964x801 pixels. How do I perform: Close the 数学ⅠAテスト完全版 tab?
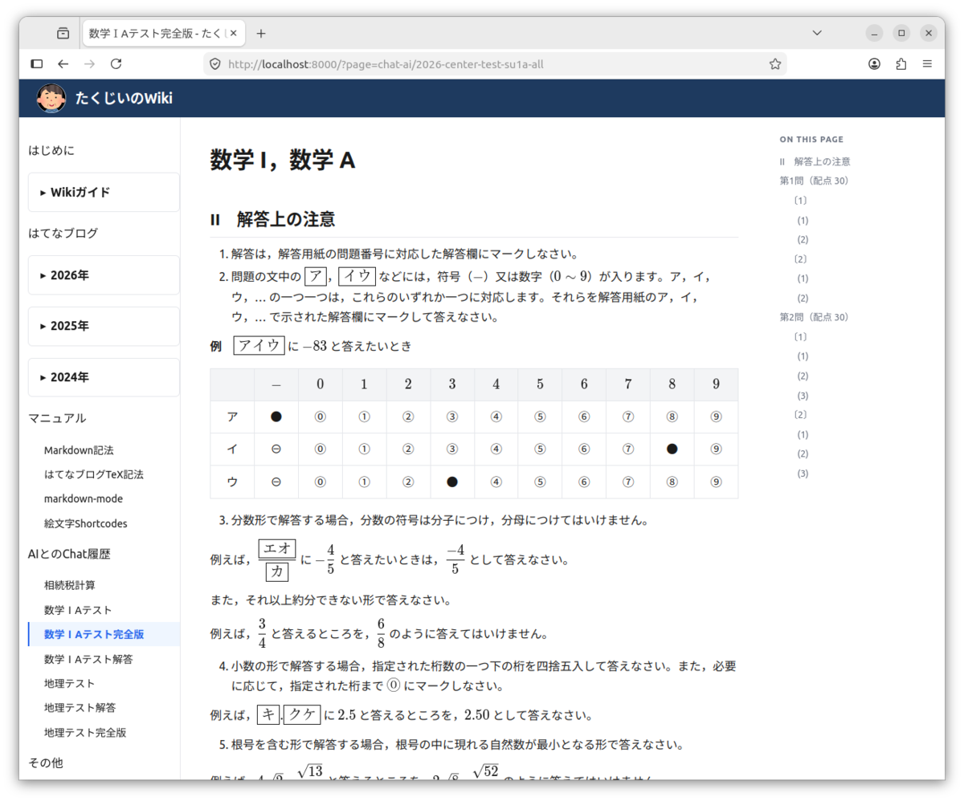(234, 33)
